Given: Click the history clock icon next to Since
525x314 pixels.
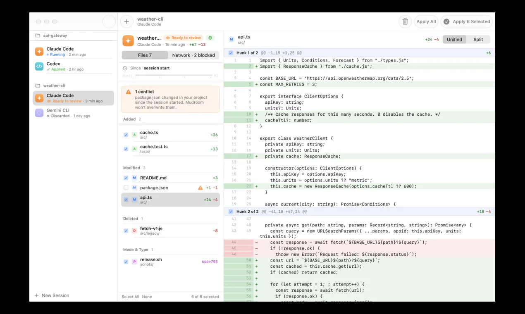Looking at the screenshot, I should point(125,68).
